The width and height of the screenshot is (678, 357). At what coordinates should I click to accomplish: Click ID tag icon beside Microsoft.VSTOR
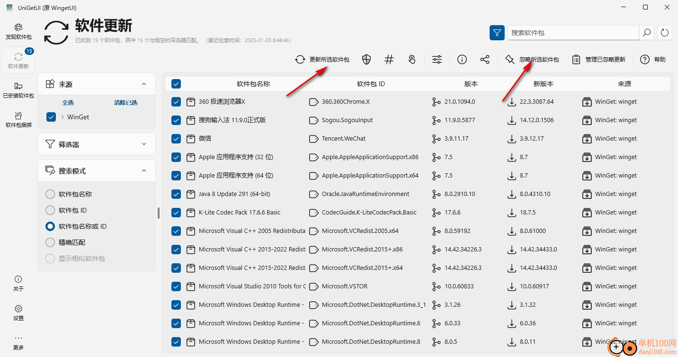[313, 286]
